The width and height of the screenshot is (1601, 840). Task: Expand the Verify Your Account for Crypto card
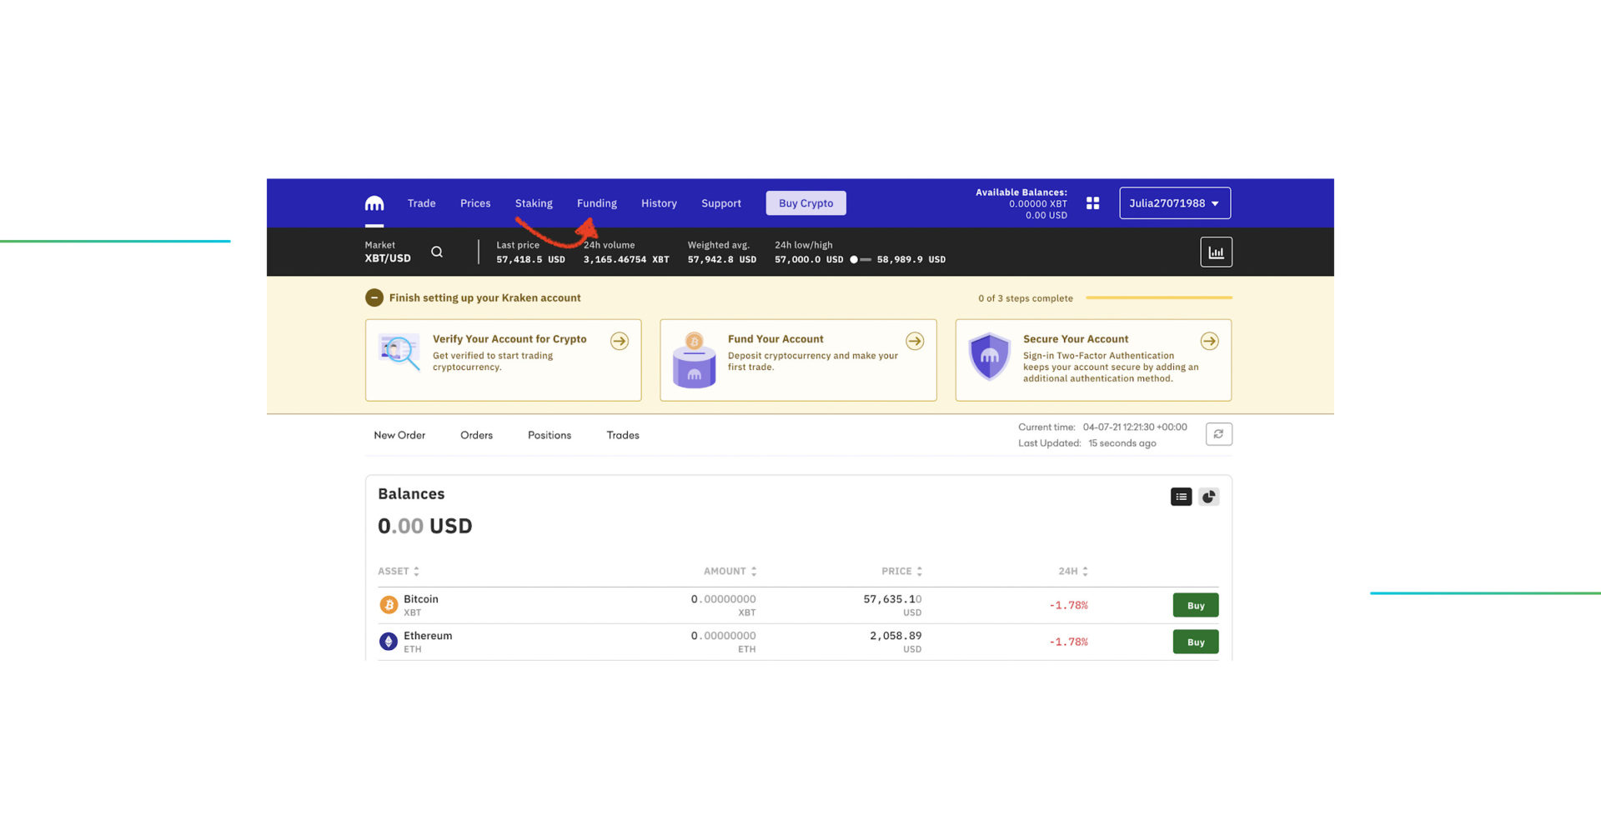pyautogui.click(x=619, y=341)
